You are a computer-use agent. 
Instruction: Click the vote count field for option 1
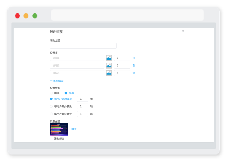pyautogui.click(x=122, y=58)
